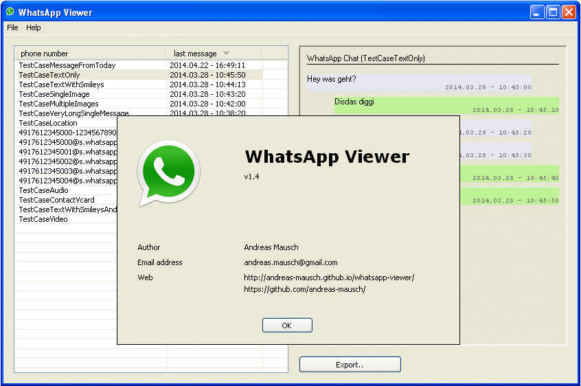Select the TestCaseVideo conversation

click(43, 219)
